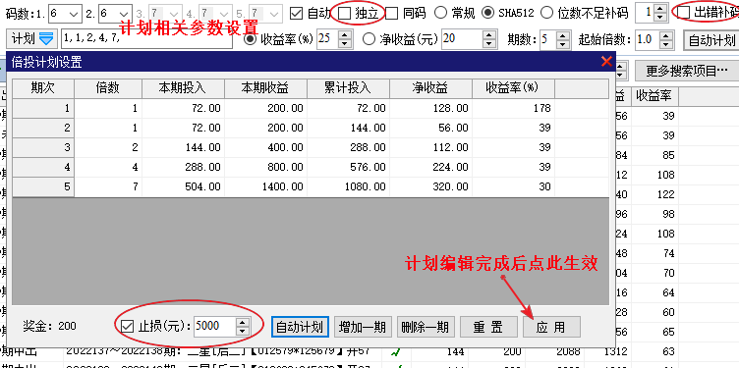This screenshot has width=739, height=368.
Task: Click the 累计投入 cell 576.00
Action: pos(348,167)
